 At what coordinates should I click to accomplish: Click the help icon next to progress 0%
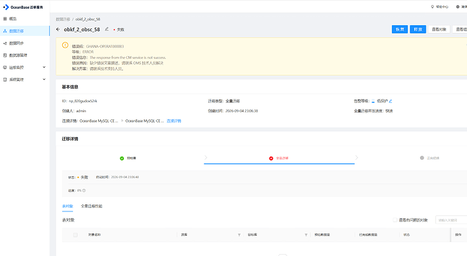click(84, 190)
